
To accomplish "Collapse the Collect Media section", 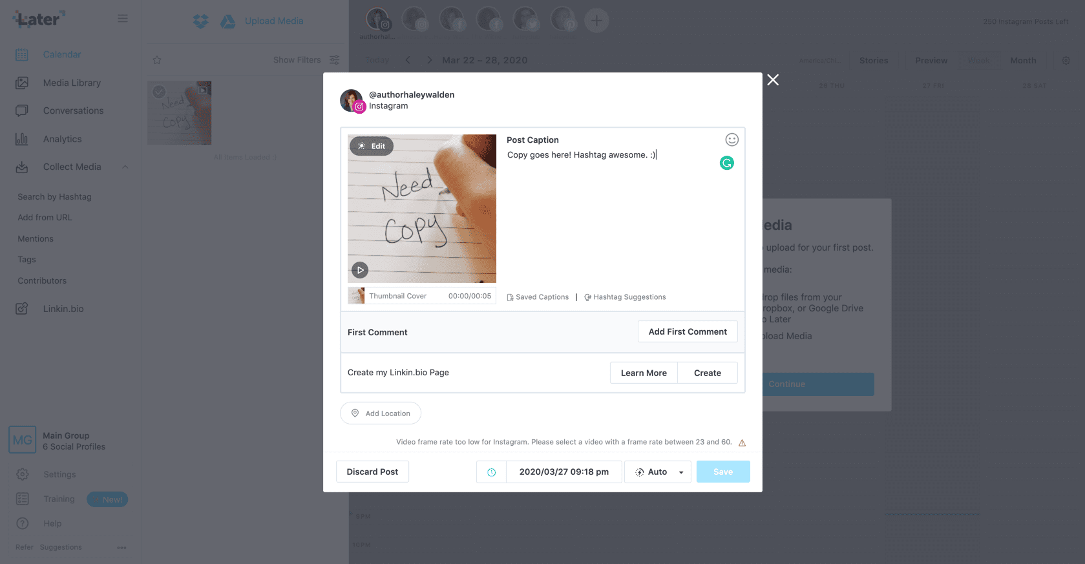I will click(x=125, y=167).
